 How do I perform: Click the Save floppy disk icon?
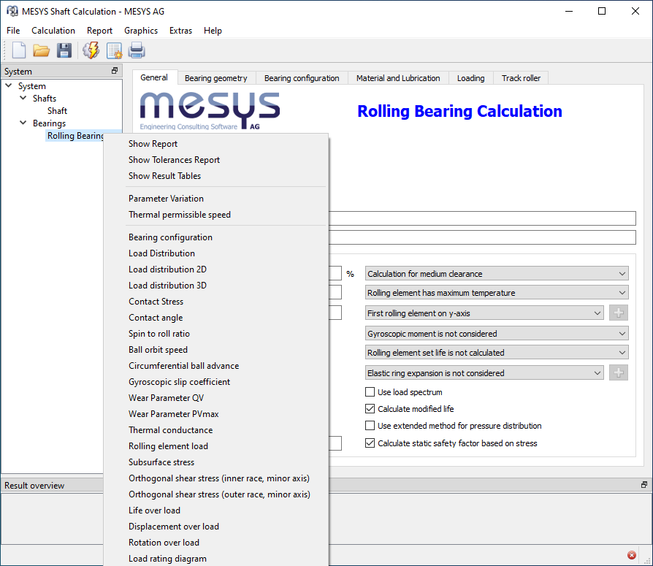point(64,50)
